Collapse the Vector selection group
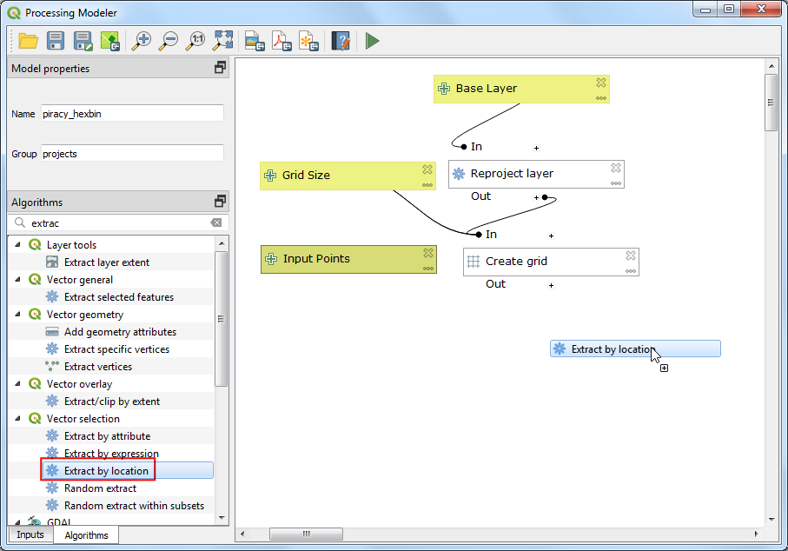The height and width of the screenshot is (551, 788). click(18, 419)
